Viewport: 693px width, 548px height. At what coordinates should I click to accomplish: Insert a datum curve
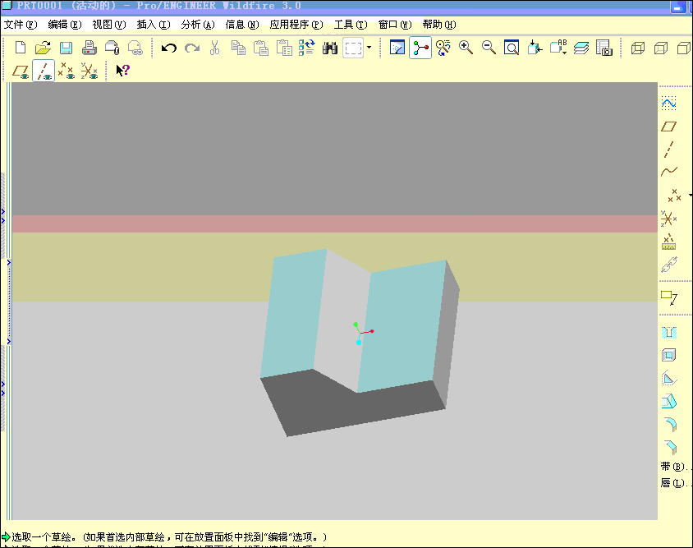tap(668, 172)
